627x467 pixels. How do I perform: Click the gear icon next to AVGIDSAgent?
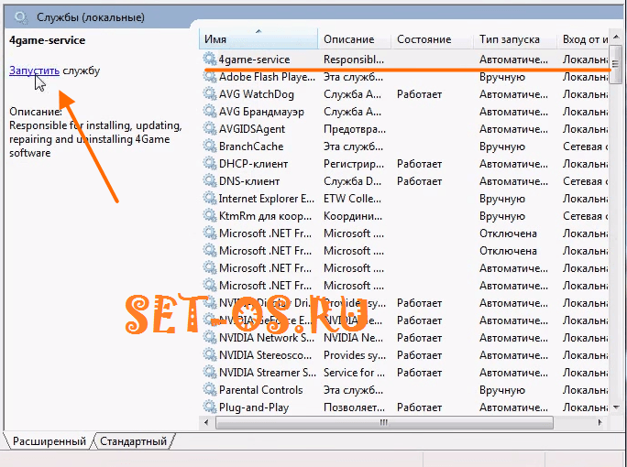point(210,128)
